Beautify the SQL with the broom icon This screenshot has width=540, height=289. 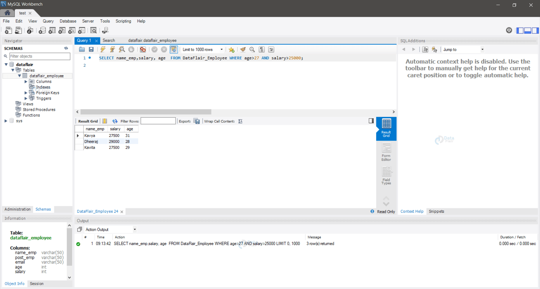point(243,49)
